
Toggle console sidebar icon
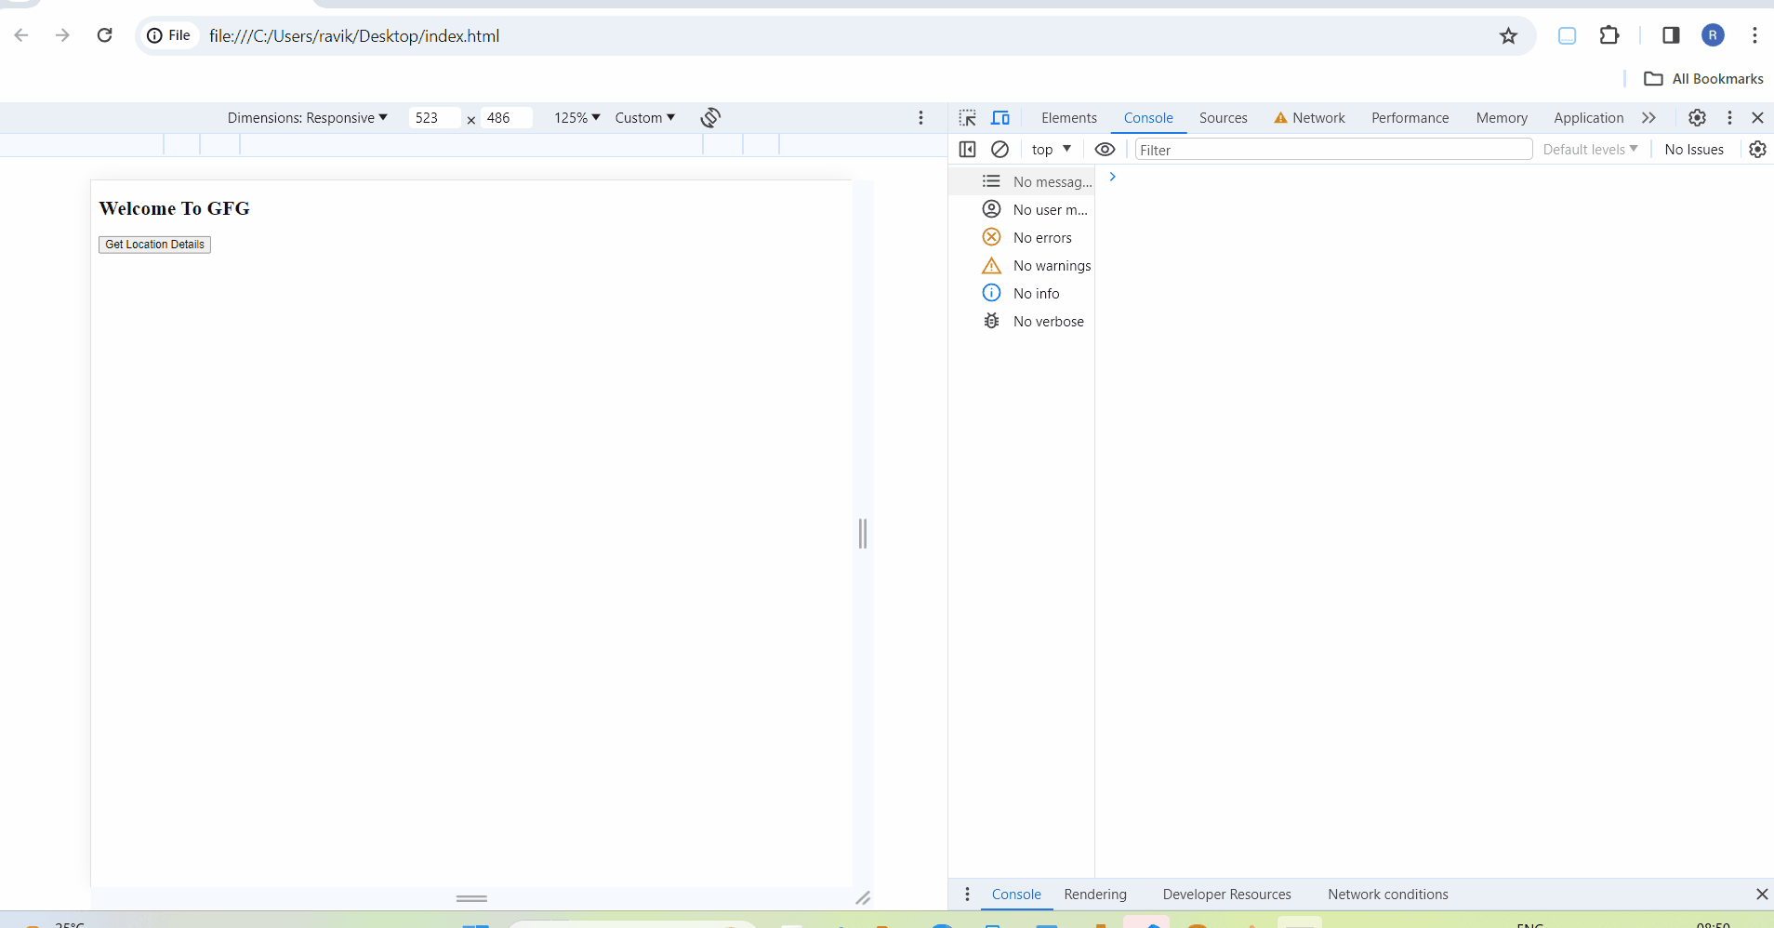tap(967, 149)
